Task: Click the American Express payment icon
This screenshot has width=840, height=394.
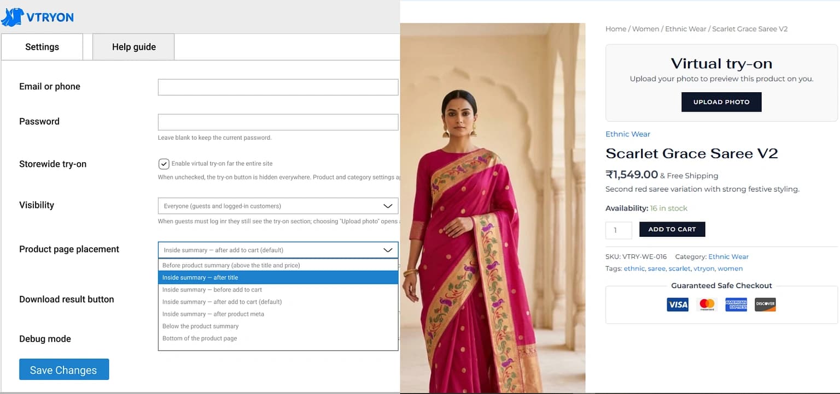Action: pos(736,305)
